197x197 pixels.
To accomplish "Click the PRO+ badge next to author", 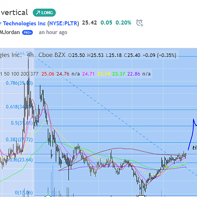I will 28,32.
